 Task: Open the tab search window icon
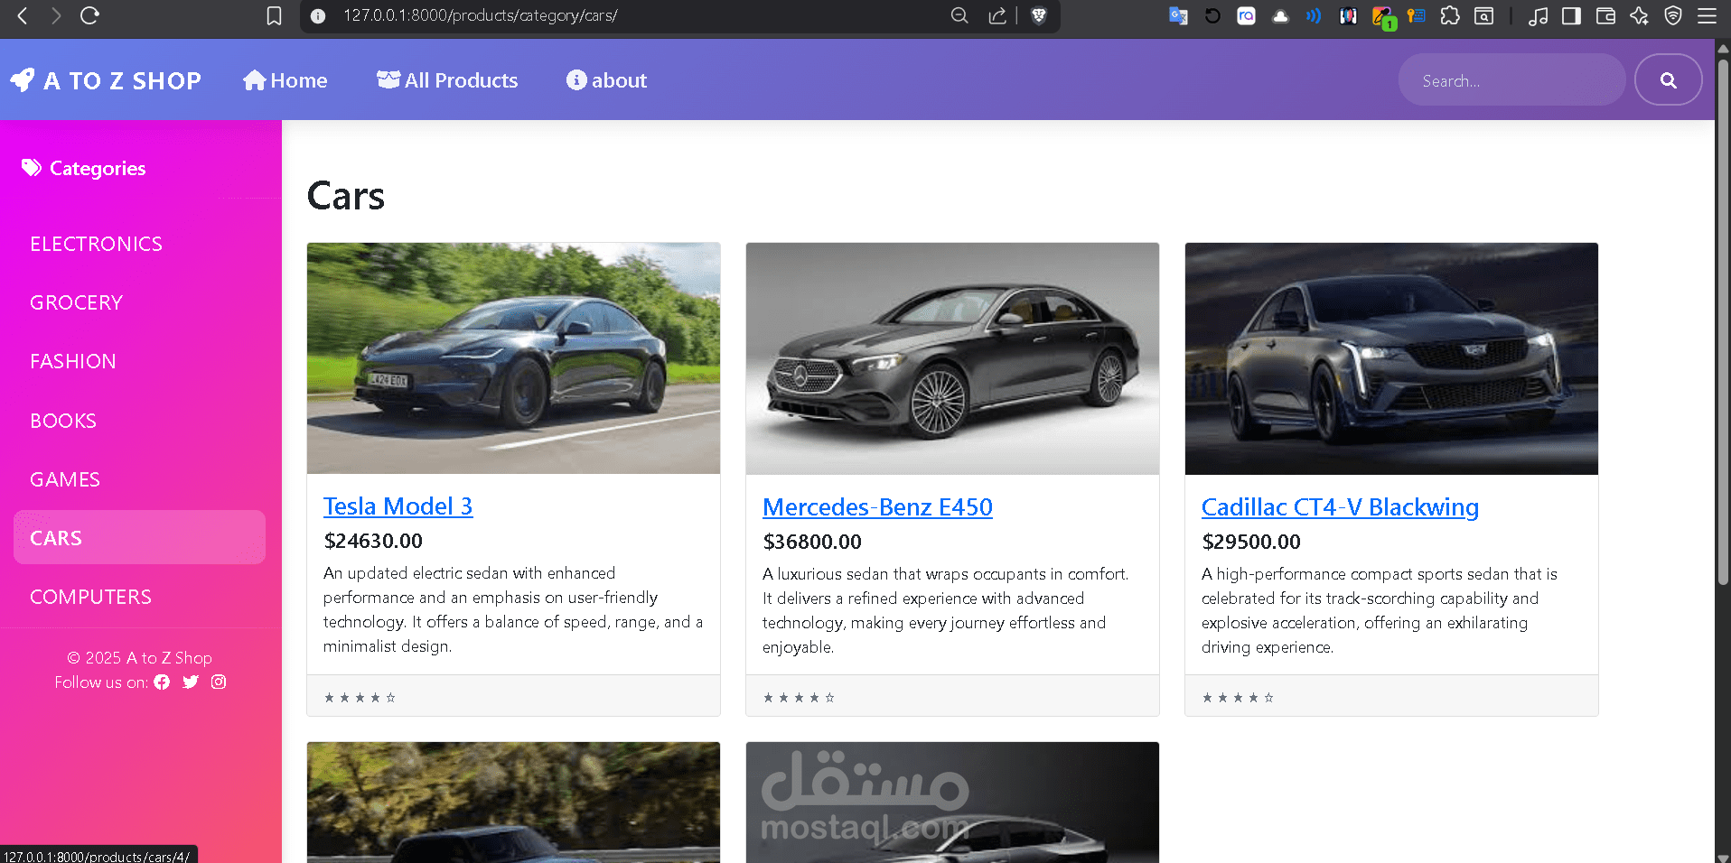click(1483, 15)
